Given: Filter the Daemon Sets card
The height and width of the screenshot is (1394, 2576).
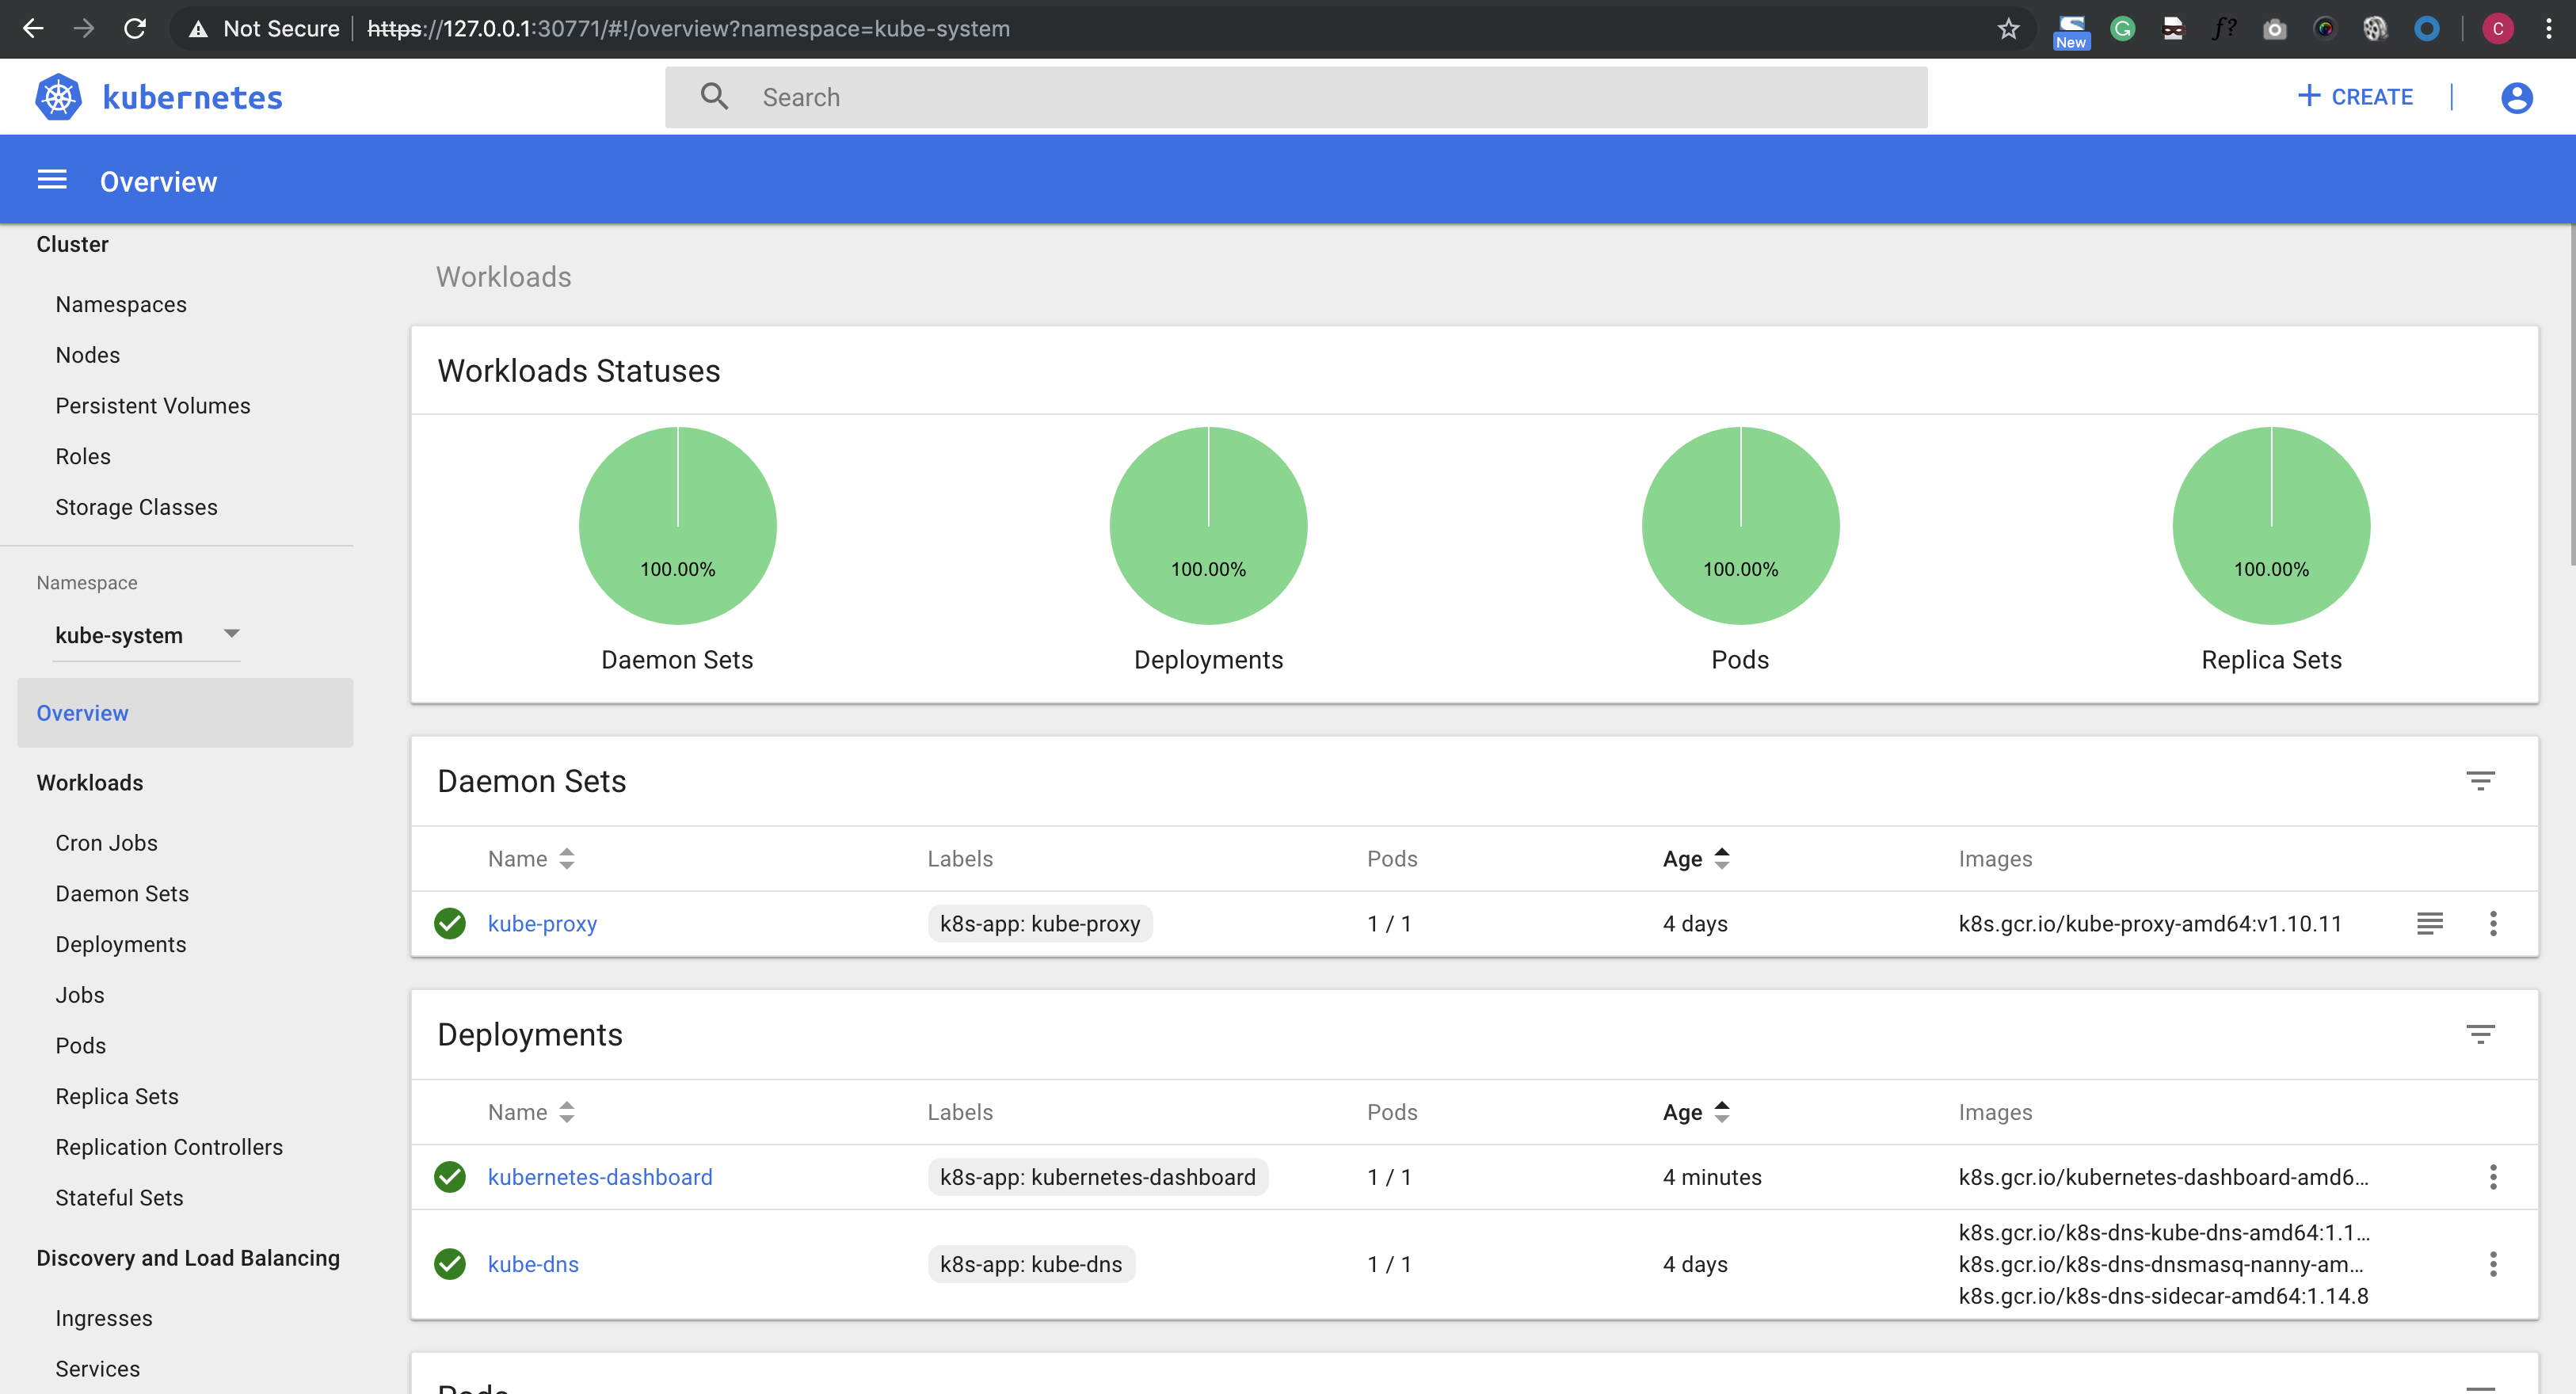Looking at the screenshot, I should point(2480,781).
